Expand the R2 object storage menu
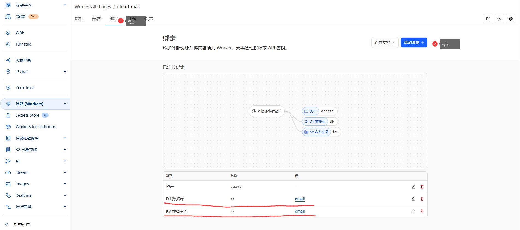Image resolution: width=520 pixels, height=230 pixels. [x=65, y=150]
